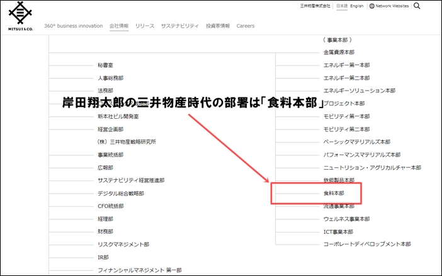Click the コーポレートディベロップメント本部 entry
This screenshot has width=442, height=276.
tap(367, 244)
